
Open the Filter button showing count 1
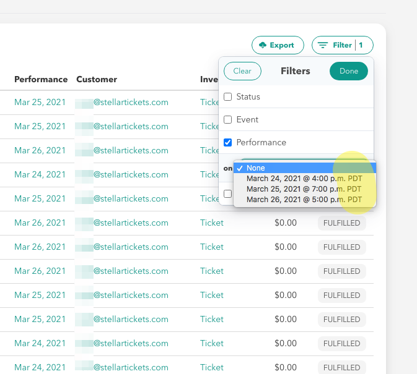click(x=342, y=45)
